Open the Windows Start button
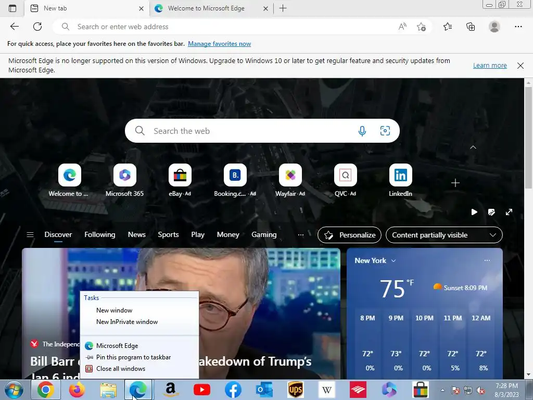533x400 pixels. 14,390
